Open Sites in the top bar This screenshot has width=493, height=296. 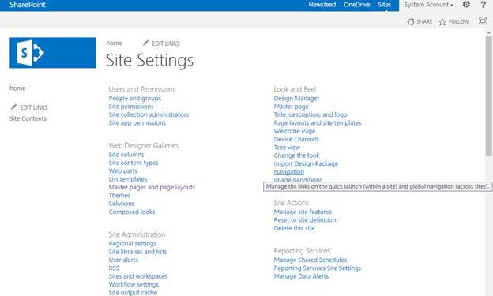click(385, 5)
